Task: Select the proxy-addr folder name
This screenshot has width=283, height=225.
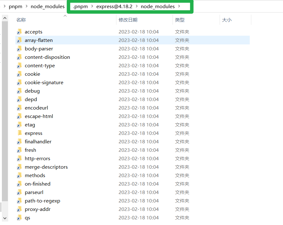Action: [38, 210]
